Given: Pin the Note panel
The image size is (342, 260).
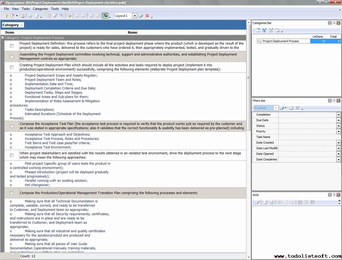Looking at the screenshot, I should point(334,195).
